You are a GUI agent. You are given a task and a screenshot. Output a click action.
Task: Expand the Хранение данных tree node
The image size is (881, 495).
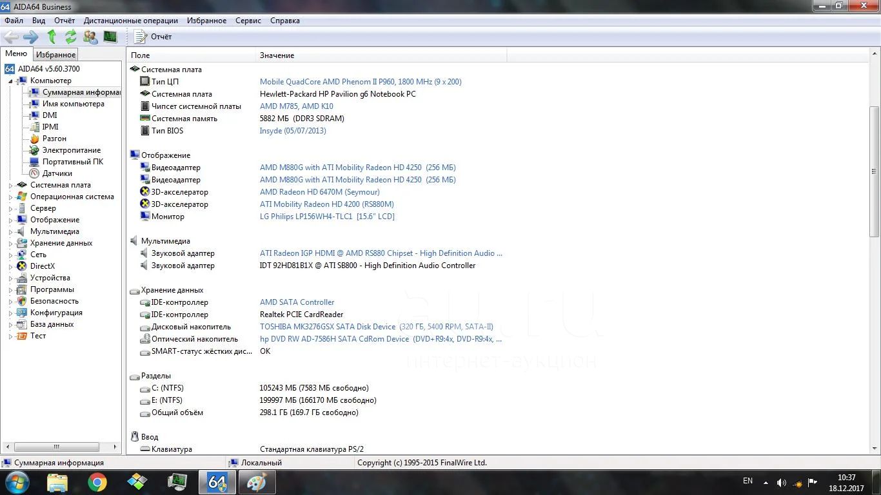pos(11,244)
